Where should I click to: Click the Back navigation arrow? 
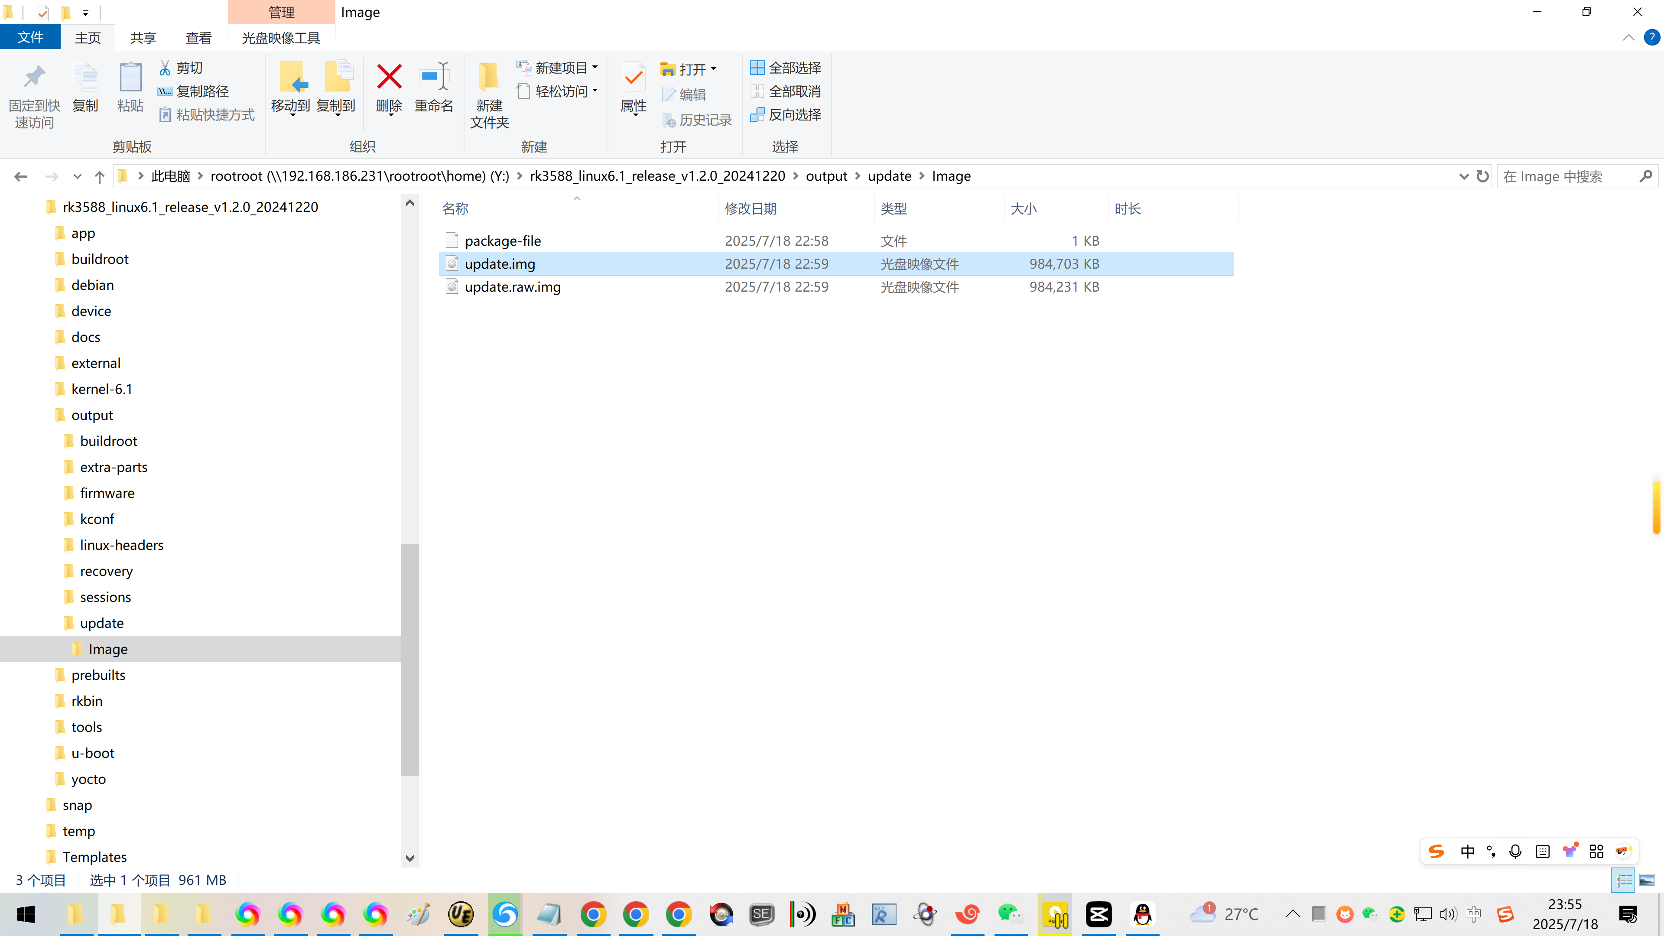[x=21, y=176]
